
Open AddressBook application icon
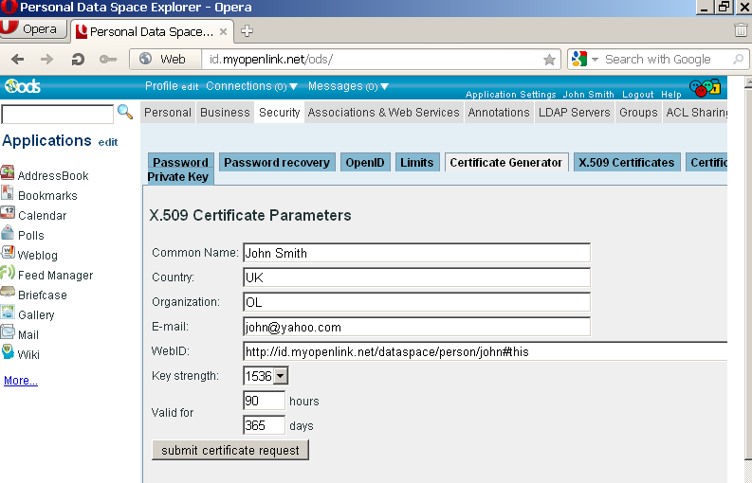[8, 174]
